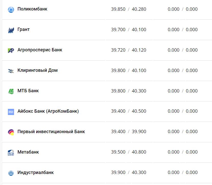Viewport: 212px width, 185px height.
Task: Click the МТБ Банк logo icon
Action: coord(11,91)
